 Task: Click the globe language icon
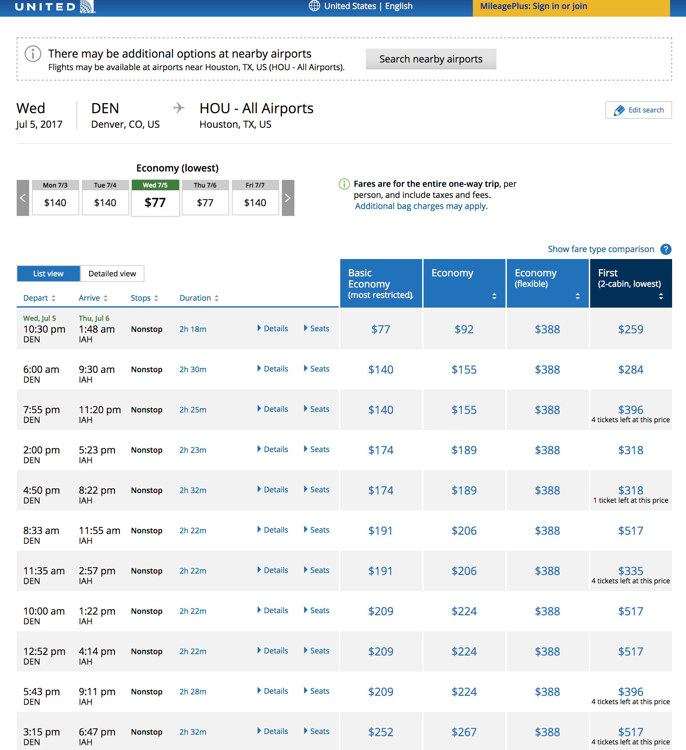tap(314, 6)
